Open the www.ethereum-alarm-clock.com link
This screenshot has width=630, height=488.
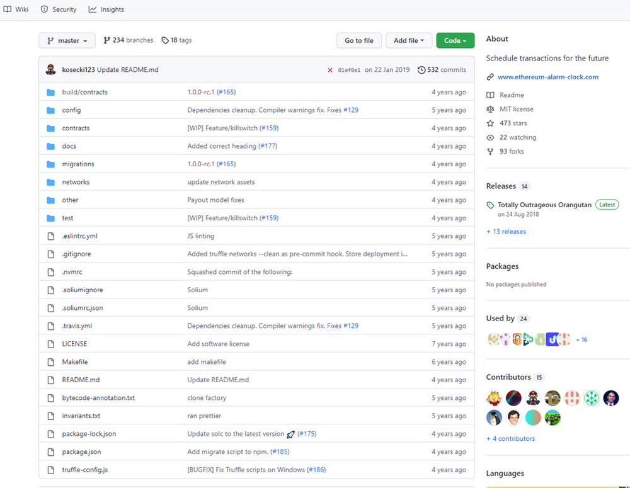547,77
